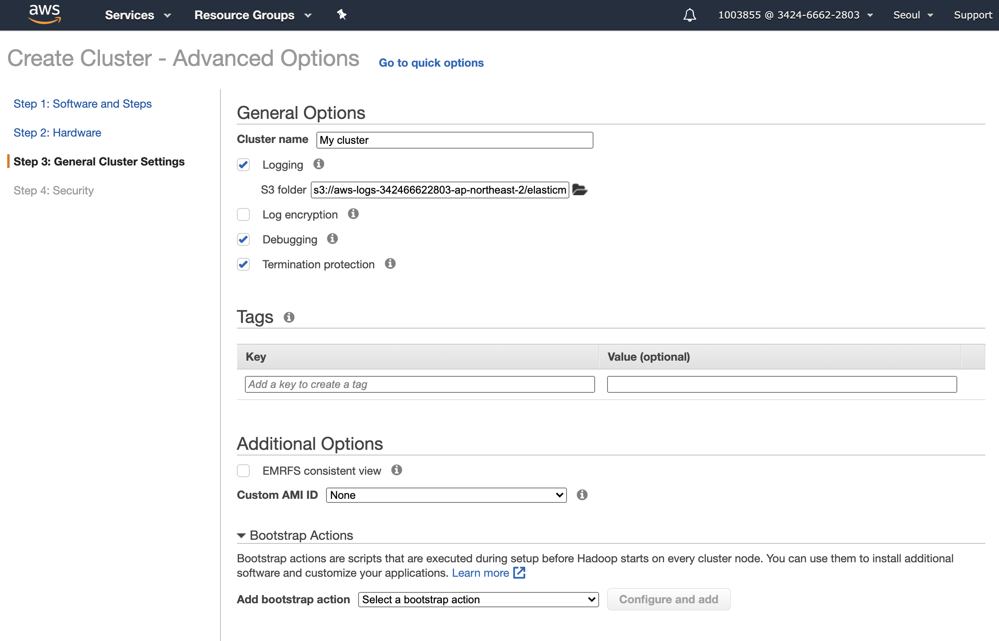Click info icon next to Logging
Screen dimensions: 999x641
(x=319, y=164)
